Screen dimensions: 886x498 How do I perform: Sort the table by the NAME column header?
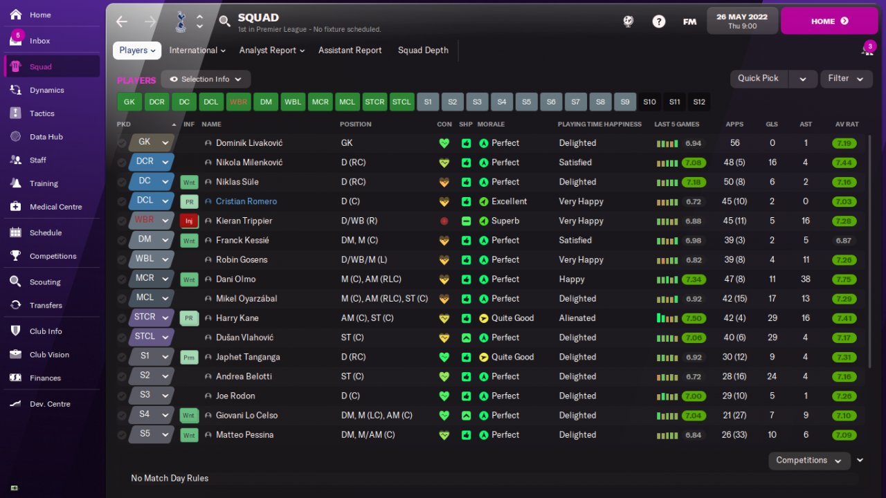pyautogui.click(x=211, y=124)
